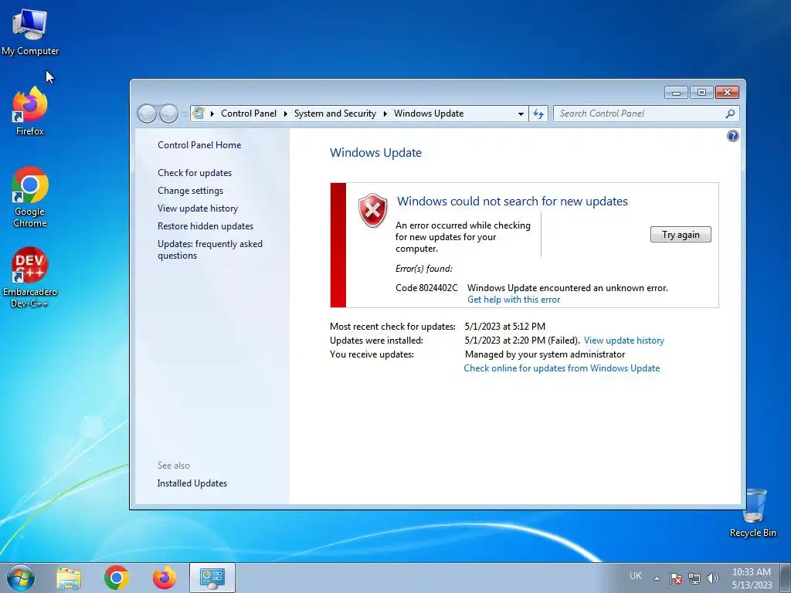Click the red error shield icon
The height and width of the screenshot is (593, 791).
pyautogui.click(x=373, y=210)
